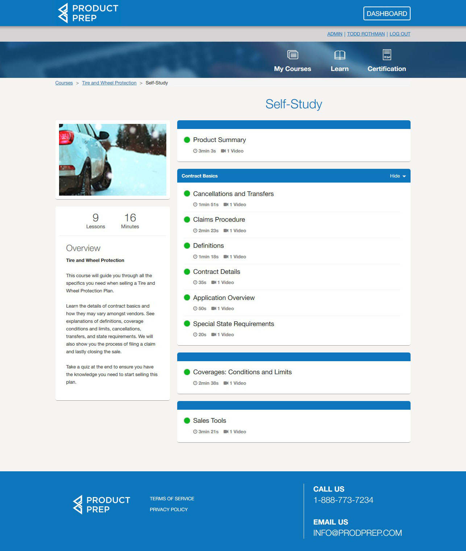The width and height of the screenshot is (466, 551).
Task: Log out using the Log Out link
Action: (x=400, y=34)
